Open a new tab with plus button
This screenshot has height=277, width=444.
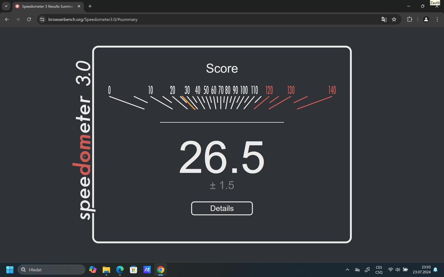pyautogui.click(x=90, y=6)
